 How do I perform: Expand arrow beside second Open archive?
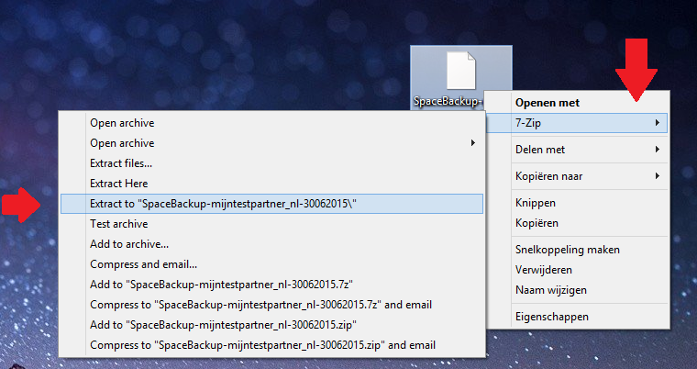[x=473, y=143]
